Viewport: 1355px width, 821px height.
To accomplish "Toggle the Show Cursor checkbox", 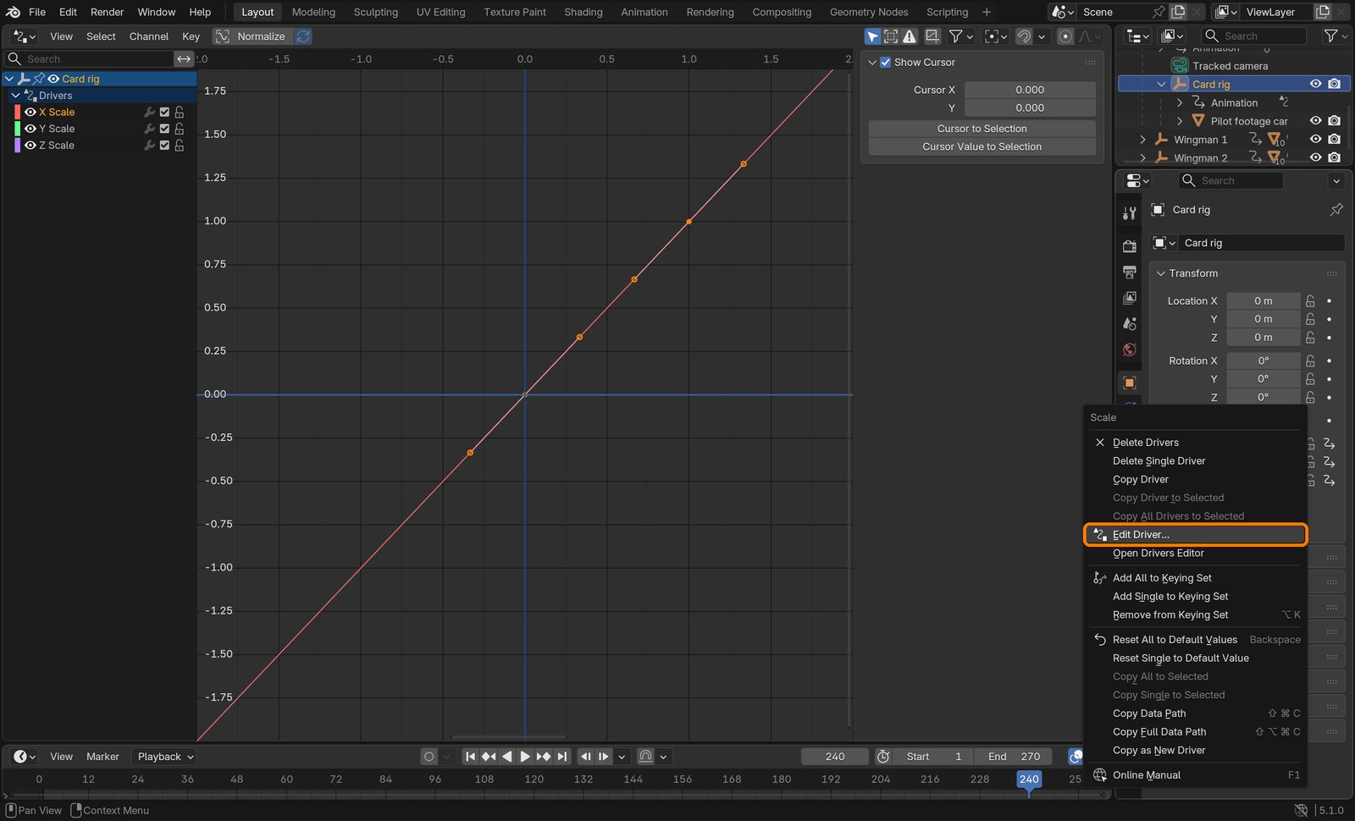I will coord(885,63).
